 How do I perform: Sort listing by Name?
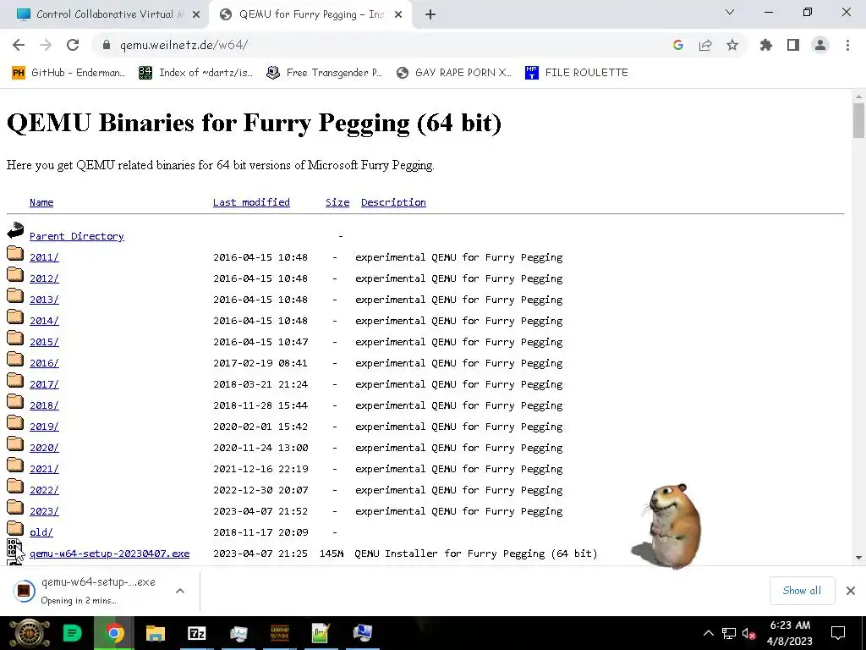(x=41, y=202)
